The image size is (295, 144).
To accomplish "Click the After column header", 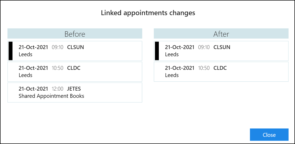I will pyautogui.click(x=221, y=34).
